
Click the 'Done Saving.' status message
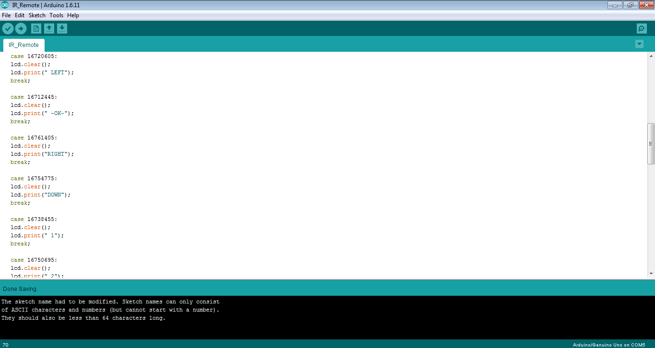(x=20, y=289)
